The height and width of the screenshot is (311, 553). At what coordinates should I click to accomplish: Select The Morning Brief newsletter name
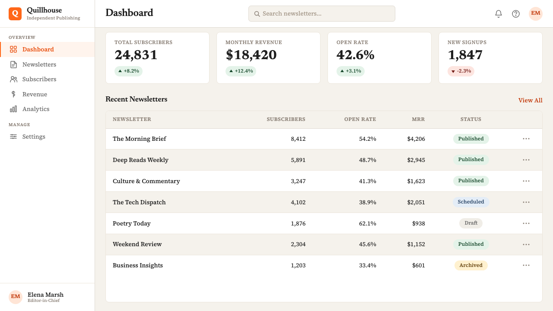click(x=139, y=139)
